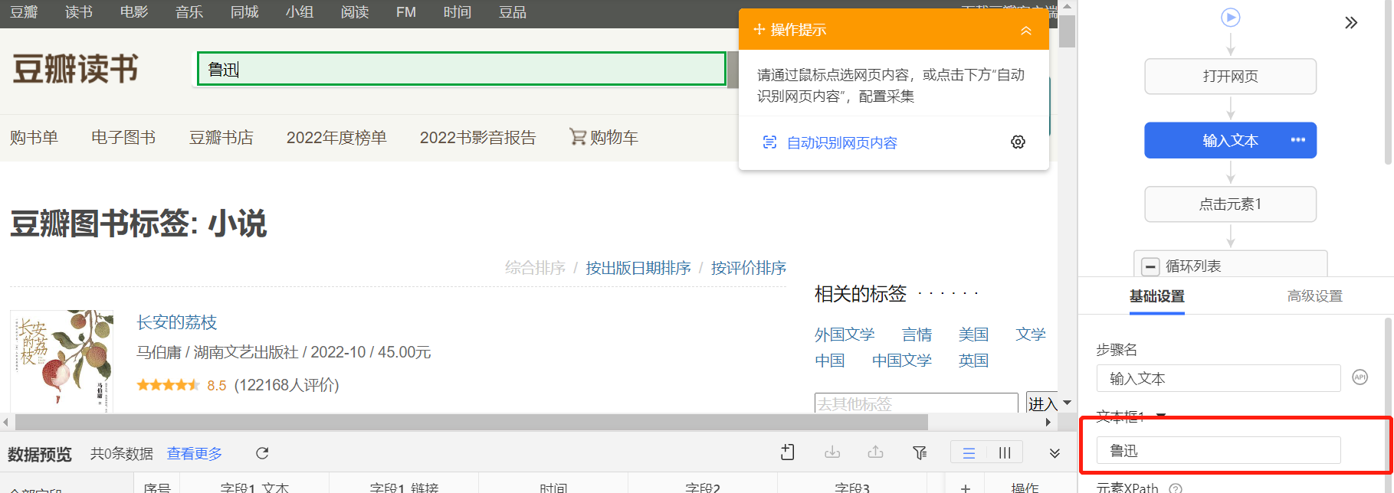
Task: Click the Douban search box with 鲁迅
Action: [461, 69]
